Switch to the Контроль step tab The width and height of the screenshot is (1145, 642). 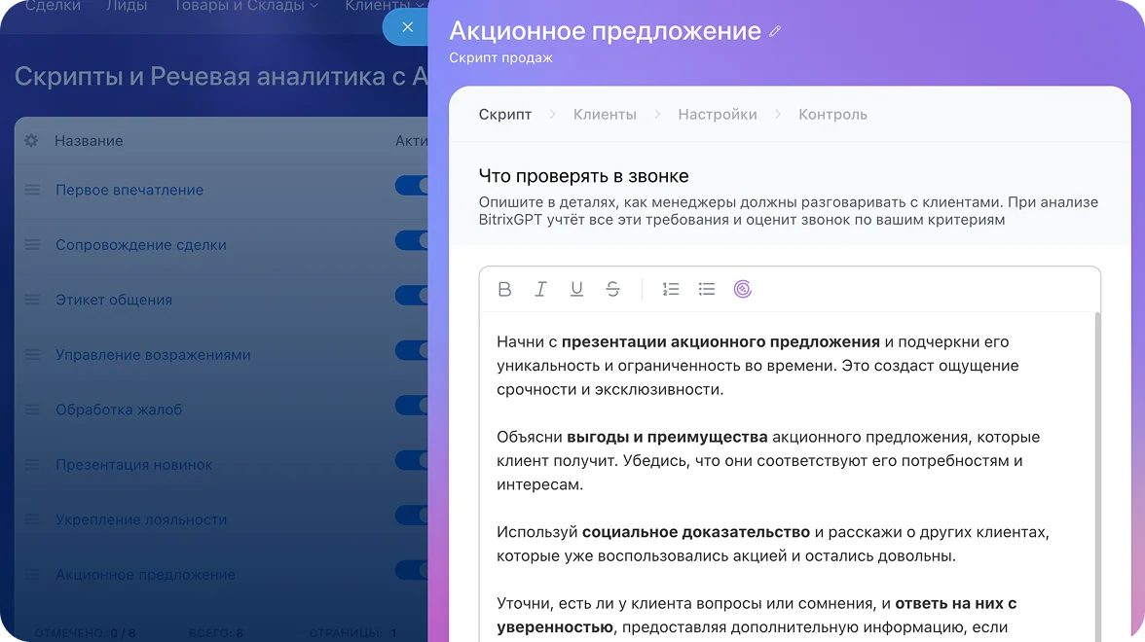[832, 115]
